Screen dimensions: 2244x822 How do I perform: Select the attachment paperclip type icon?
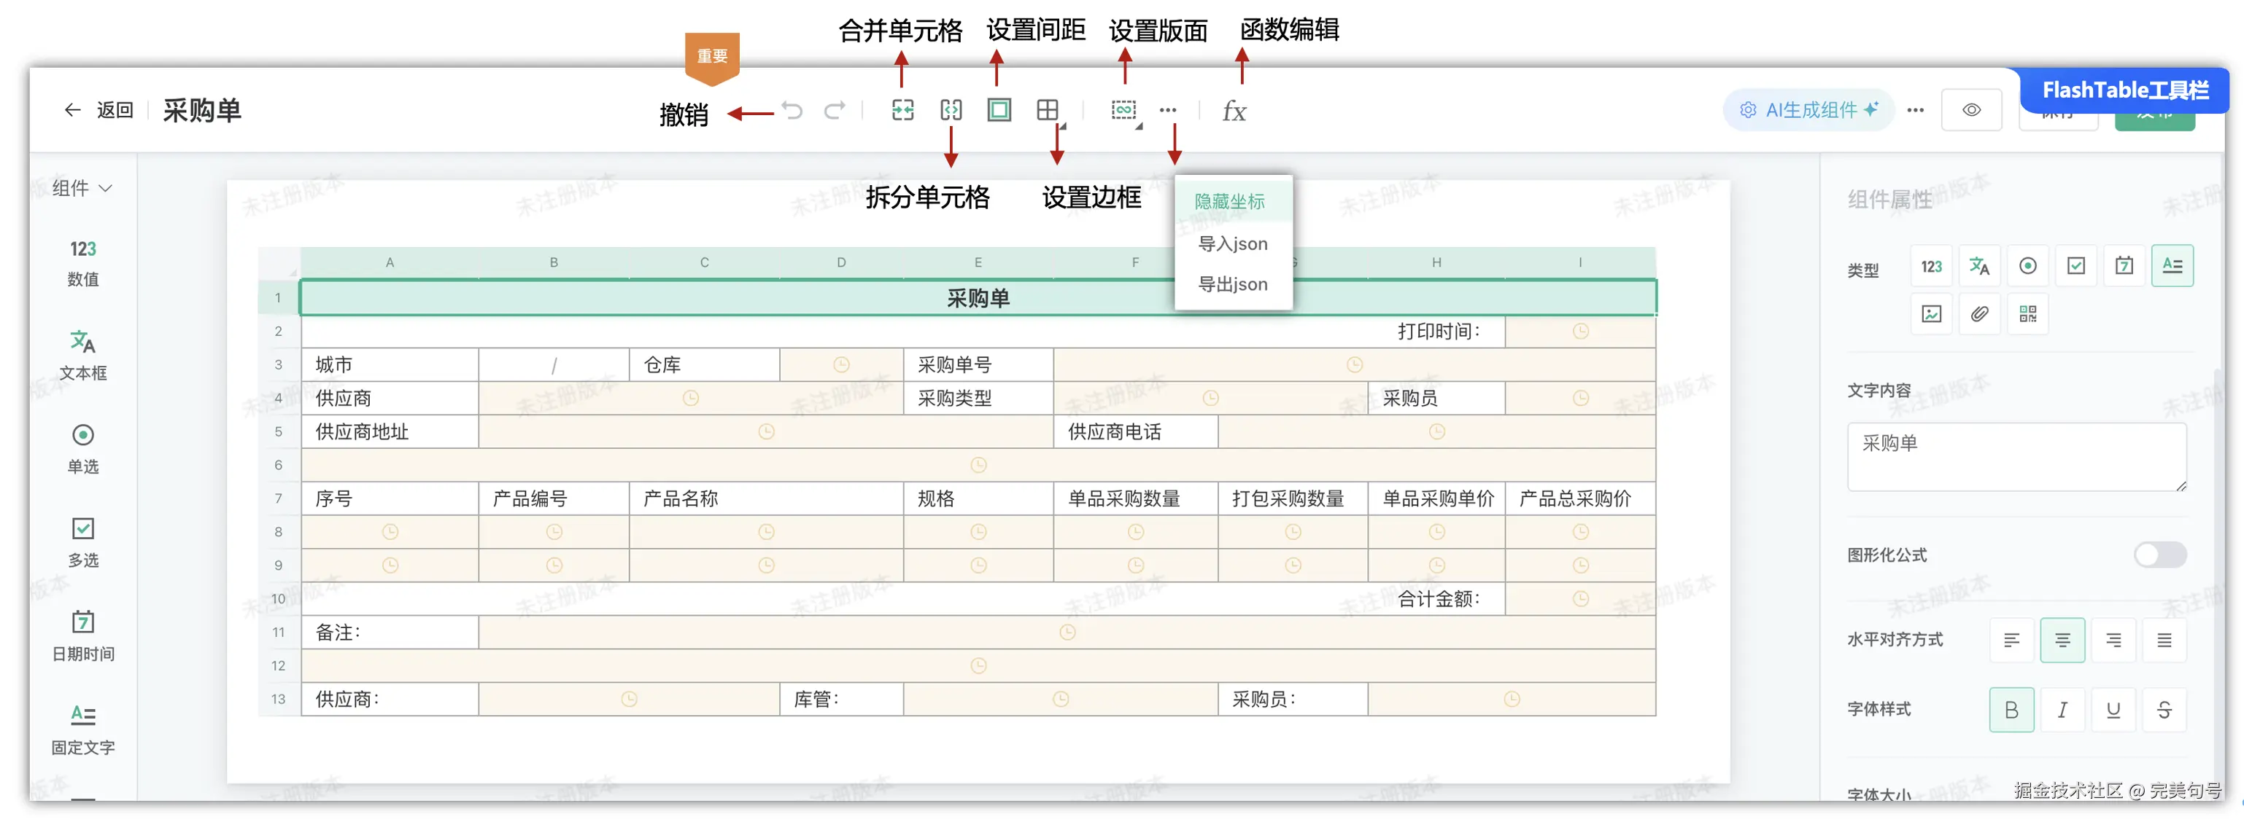pyautogui.click(x=1979, y=314)
